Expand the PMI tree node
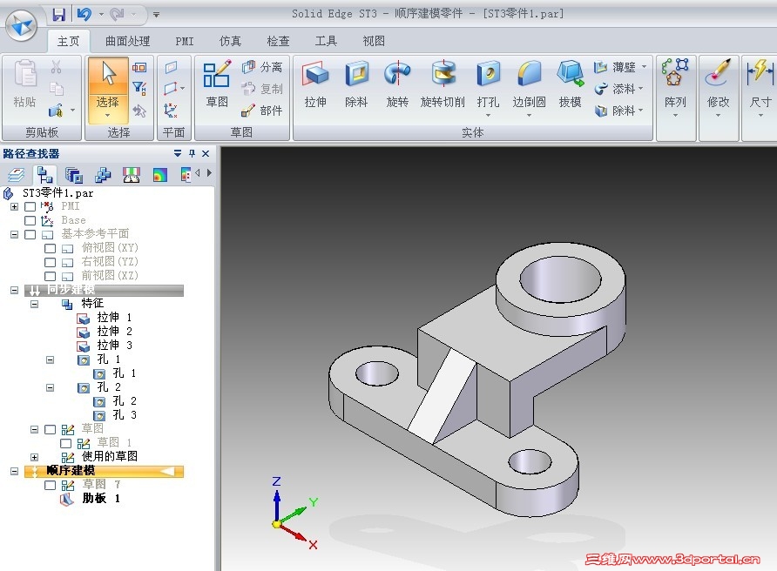Image resolution: width=777 pixels, height=571 pixels. tap(14, 206)
